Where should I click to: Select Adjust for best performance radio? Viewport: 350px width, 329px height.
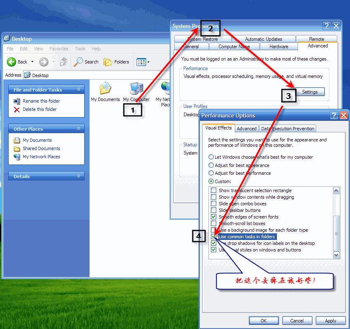211,173
